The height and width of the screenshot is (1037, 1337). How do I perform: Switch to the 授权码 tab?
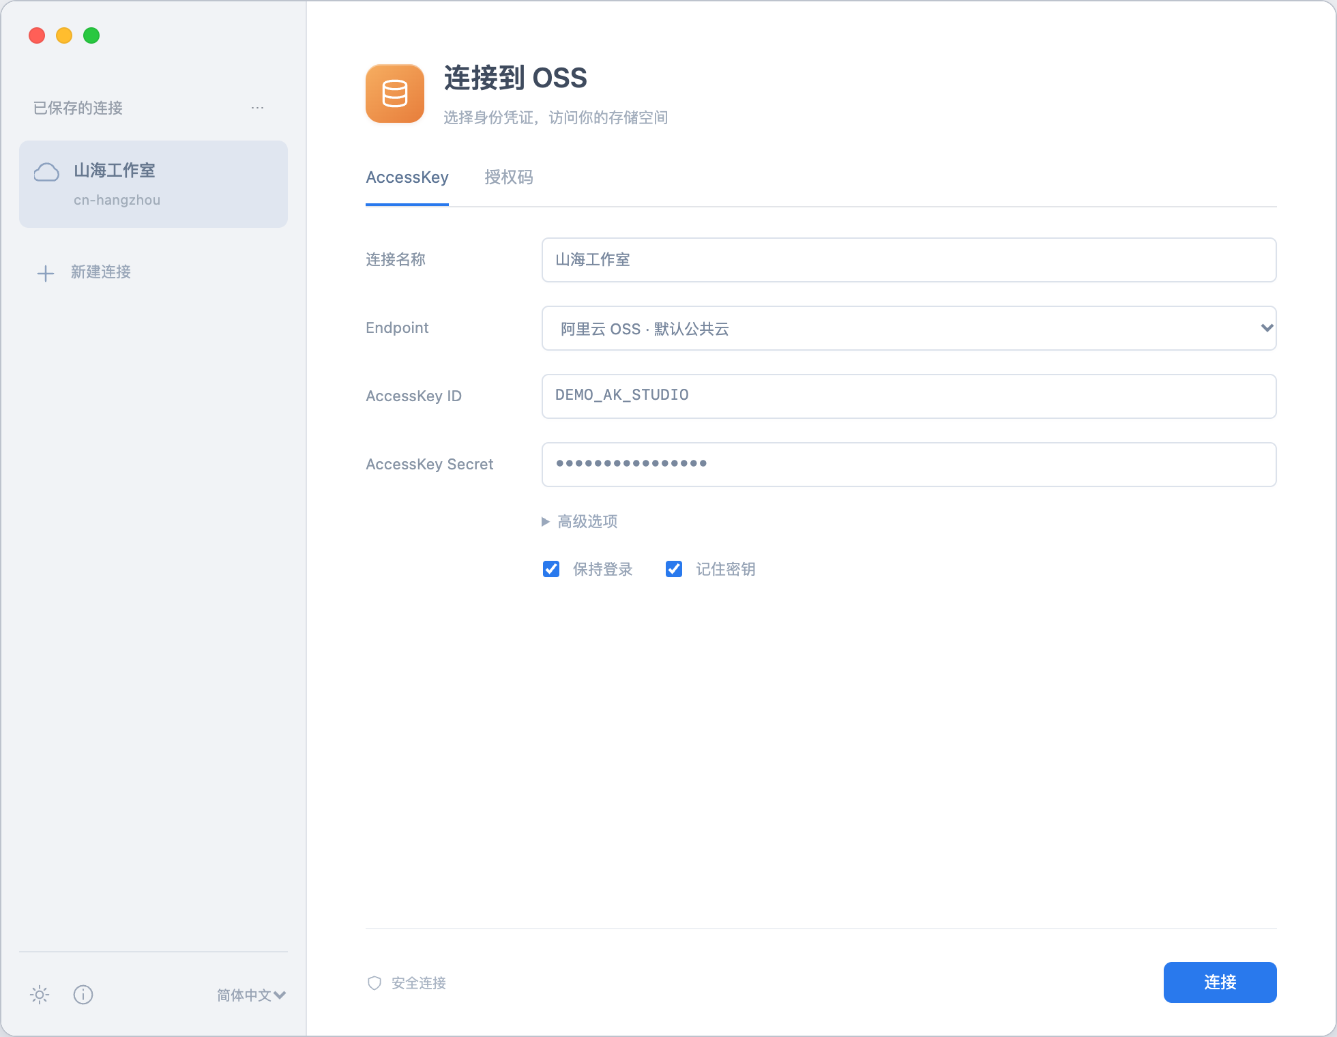pos(509,177)
